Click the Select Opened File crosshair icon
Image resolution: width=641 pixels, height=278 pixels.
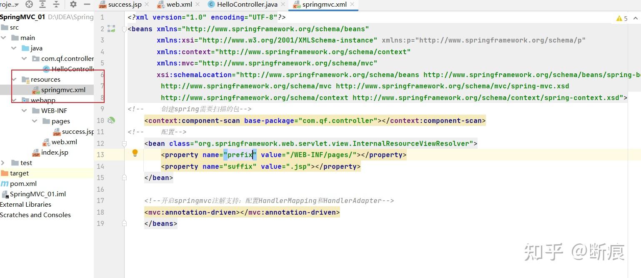pyautogui.click(x=29, y=5)
